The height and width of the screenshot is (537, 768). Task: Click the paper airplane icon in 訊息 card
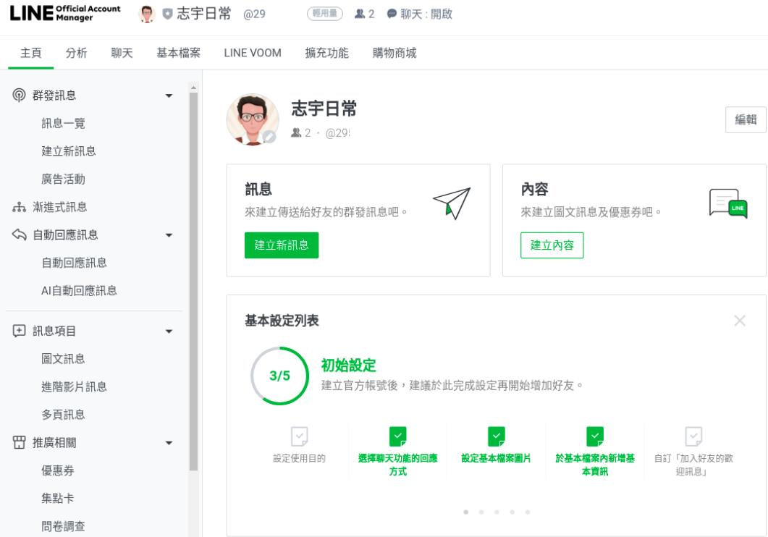(x=452, y=203)
